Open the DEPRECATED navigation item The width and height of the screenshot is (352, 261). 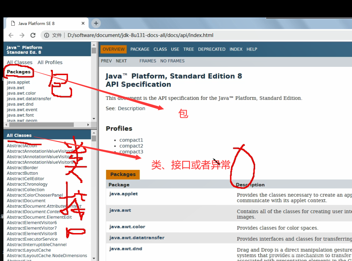tap(212, 49)
